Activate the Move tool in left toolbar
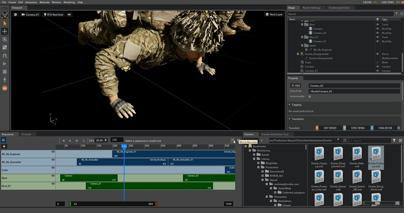 point(5,31)
